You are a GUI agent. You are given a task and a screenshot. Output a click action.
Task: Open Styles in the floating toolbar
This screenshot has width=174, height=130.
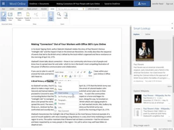[90, 74]
